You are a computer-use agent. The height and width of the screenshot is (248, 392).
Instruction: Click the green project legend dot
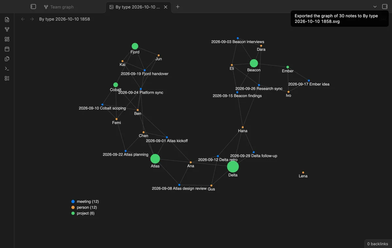coord(73,213)
